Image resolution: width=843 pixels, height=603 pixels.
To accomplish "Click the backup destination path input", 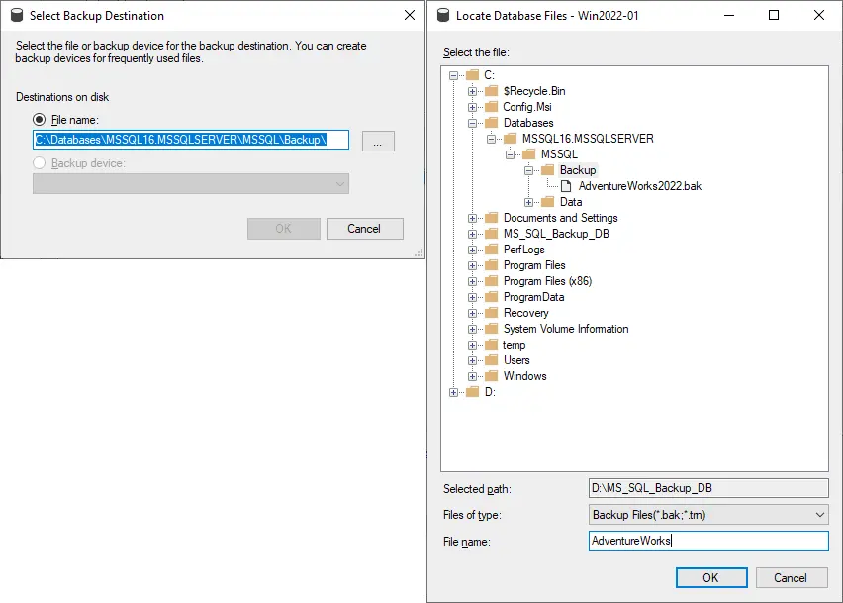I will click(190, 140).
